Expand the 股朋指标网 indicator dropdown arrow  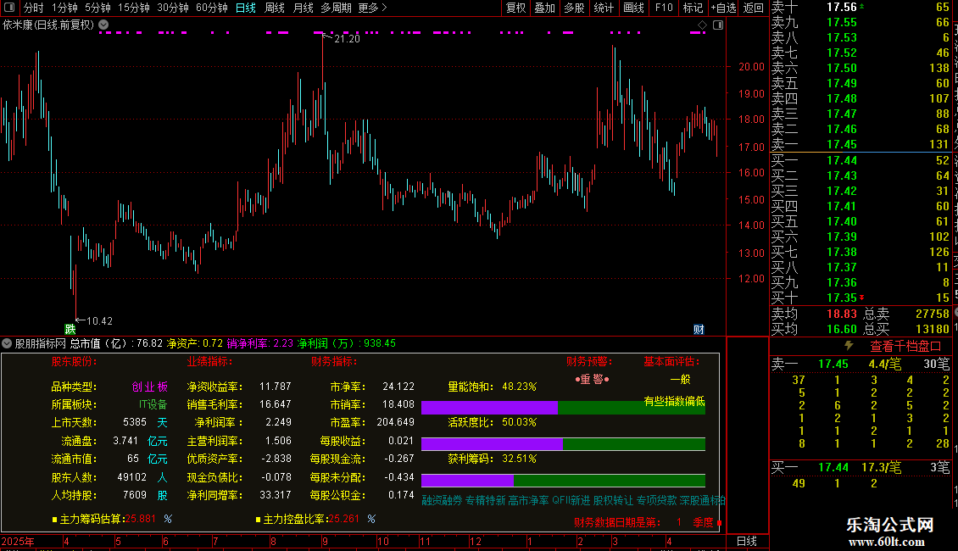7,343
